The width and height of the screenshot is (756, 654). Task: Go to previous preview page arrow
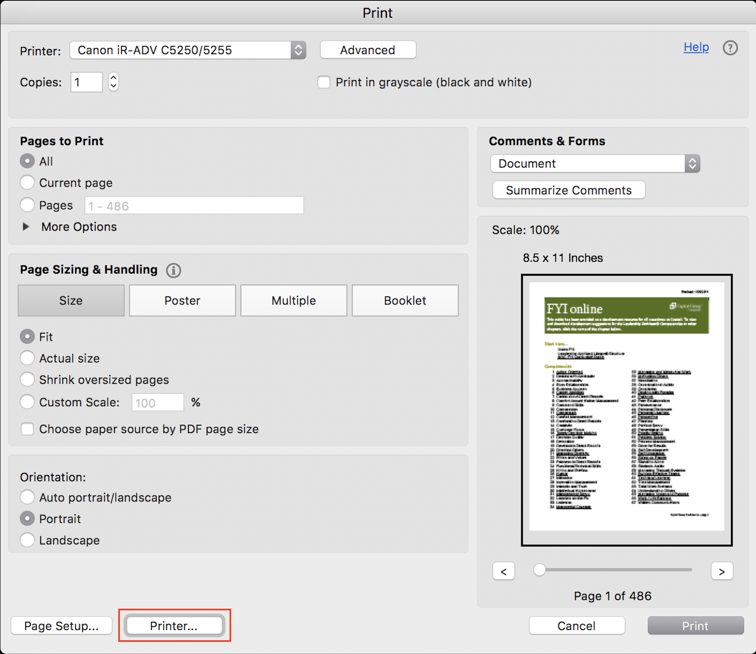point(504,571)
